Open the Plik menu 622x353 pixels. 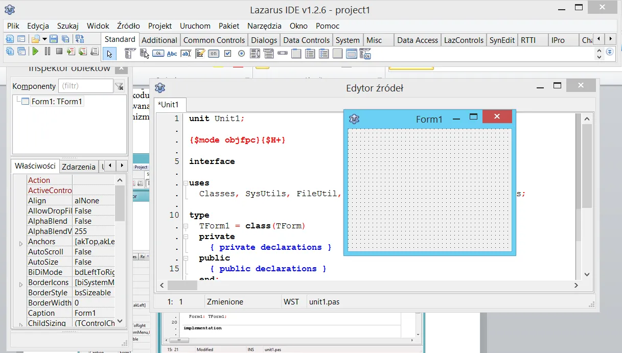[13, 26]
